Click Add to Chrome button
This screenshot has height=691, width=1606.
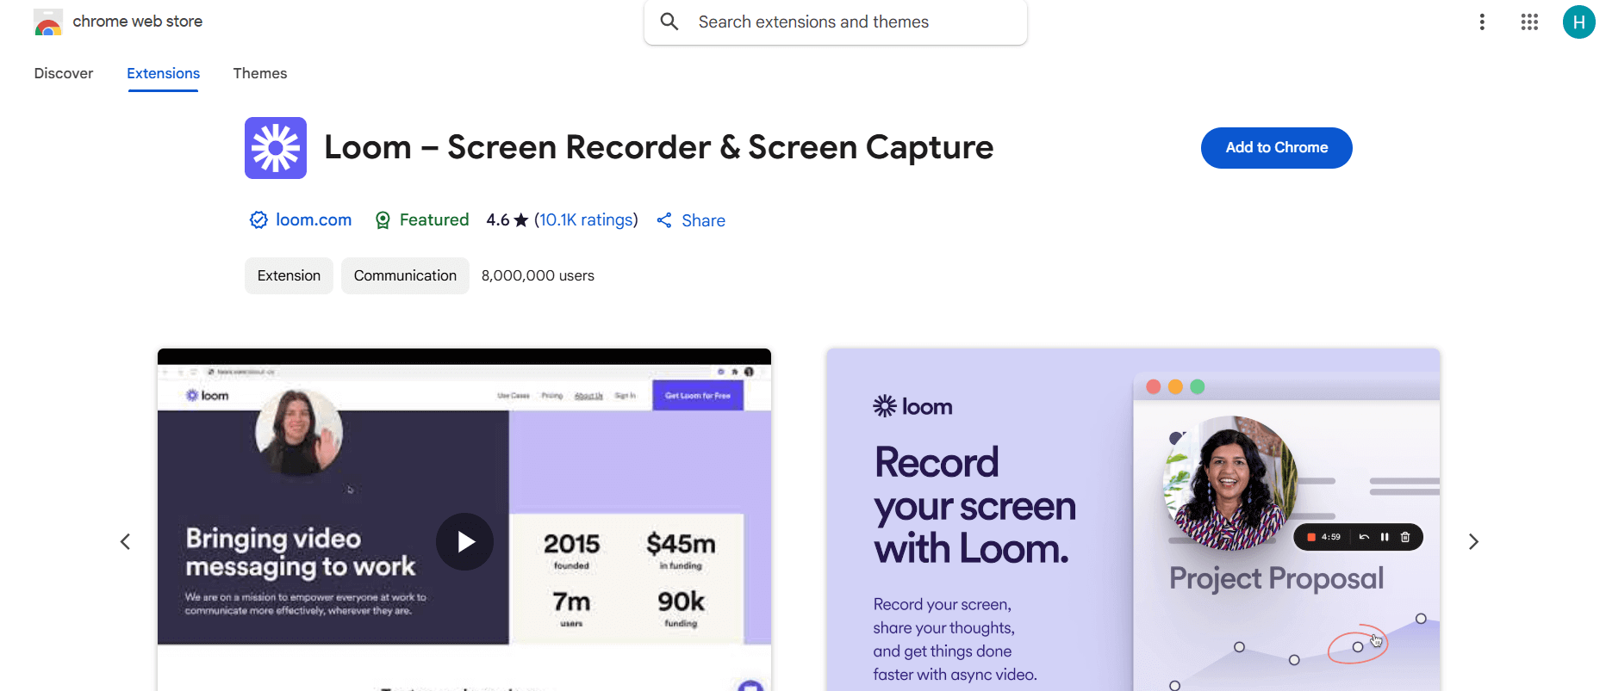(1277, 148)
